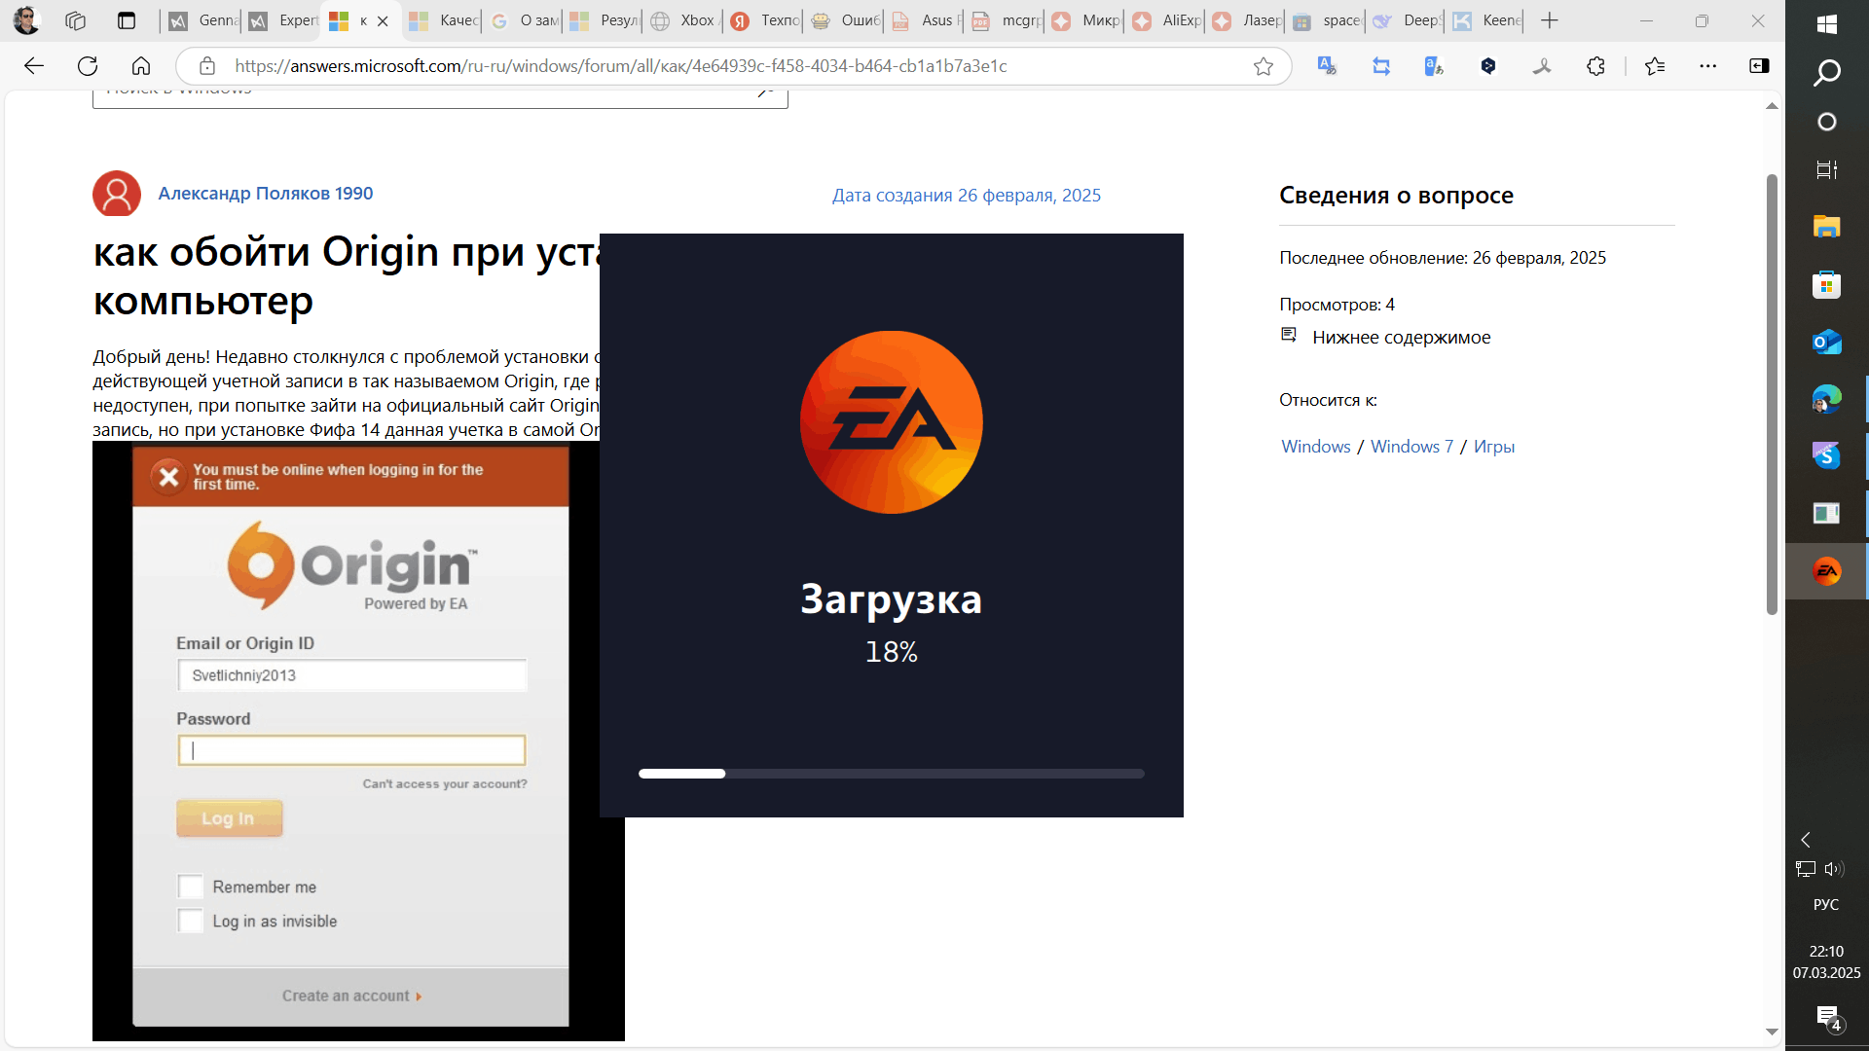Switch to the Deep tab
This screenshot has width=1869, height=1051.
click(x=1407, y=20)
